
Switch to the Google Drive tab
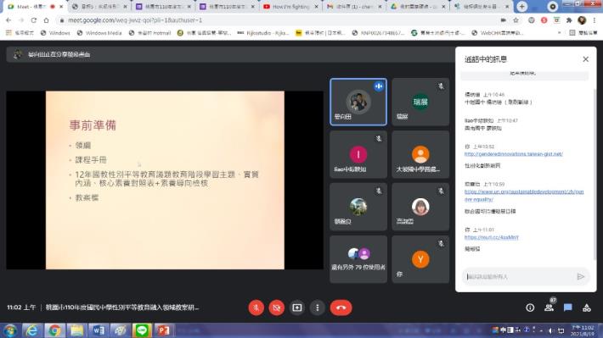click(417, 7)
